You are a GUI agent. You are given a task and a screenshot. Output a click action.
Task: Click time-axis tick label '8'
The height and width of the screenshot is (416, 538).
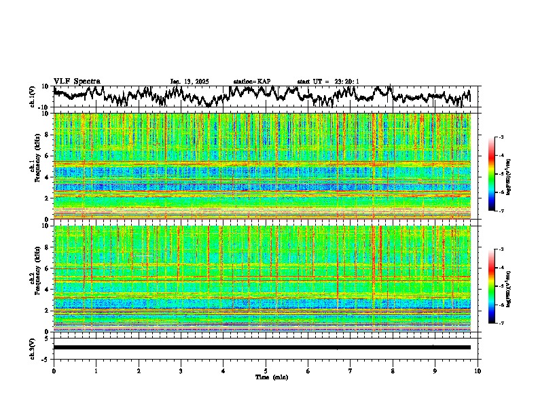click(x=393, y=371)
